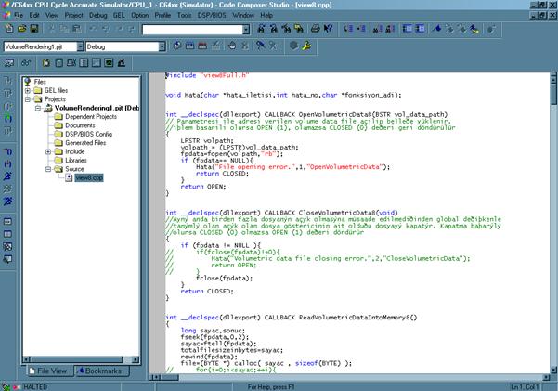This screenshot has height=391, width=558.
Task: Collapse the Source folder node
Action: 47,169
